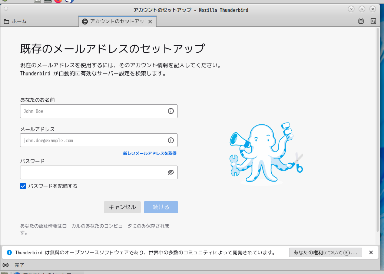Click the vertical scrollbar of the setup page
Image resolution: width=384 pixels, height=274 pixels.
[x=377, y=130]
